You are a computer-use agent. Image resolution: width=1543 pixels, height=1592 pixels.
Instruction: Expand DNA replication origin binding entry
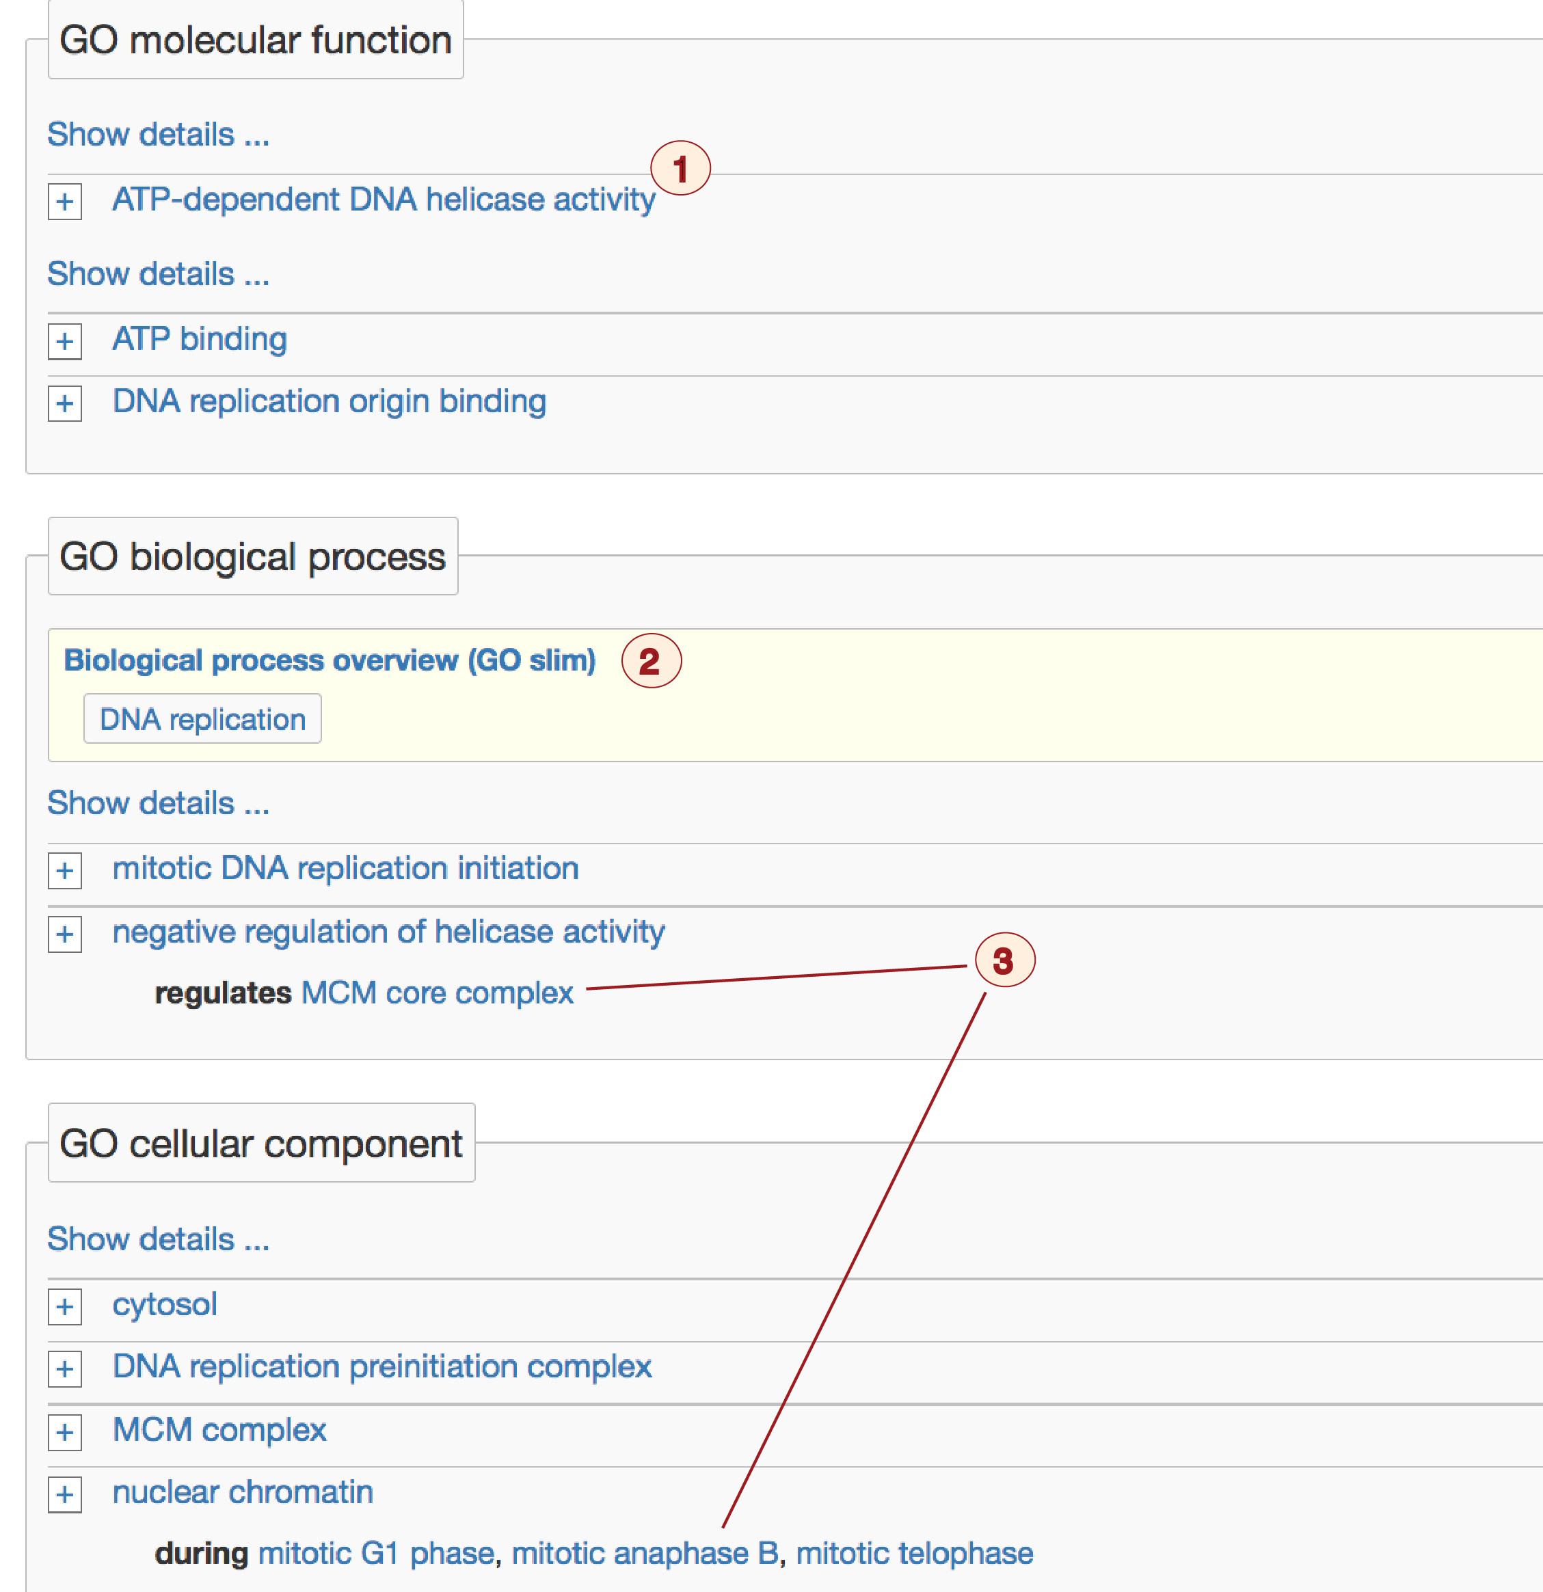(65, 404)
